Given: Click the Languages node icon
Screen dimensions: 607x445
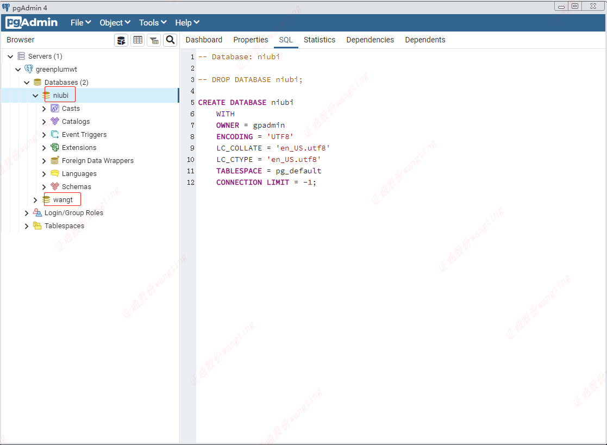Looking at the screenshot, I should pyautogui.click(x=55, y=173).
